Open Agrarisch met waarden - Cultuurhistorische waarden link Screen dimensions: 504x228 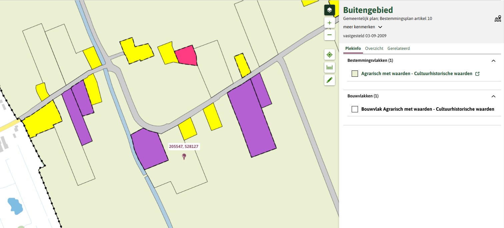click(416, 73)
